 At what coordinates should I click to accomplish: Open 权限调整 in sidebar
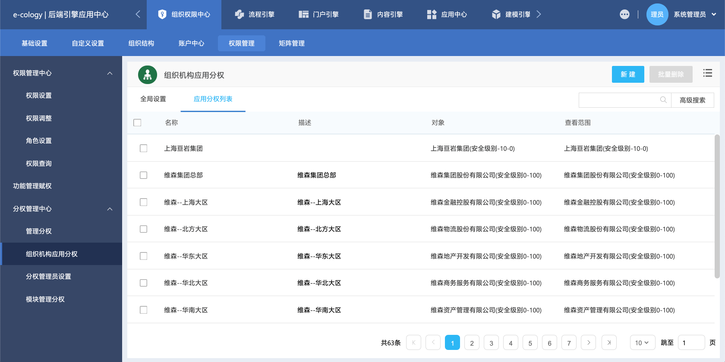point(39,119)
